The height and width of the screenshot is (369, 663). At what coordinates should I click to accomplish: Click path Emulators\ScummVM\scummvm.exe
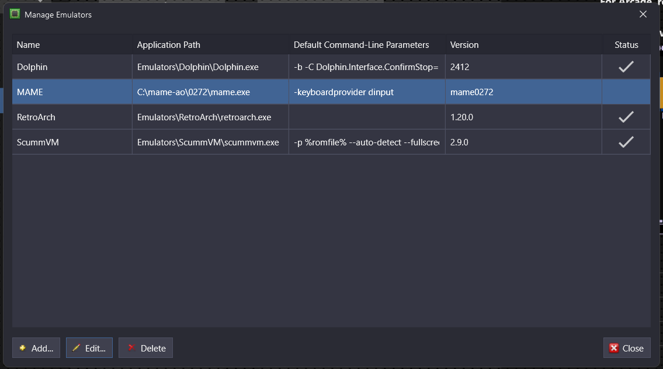point(207,142)
